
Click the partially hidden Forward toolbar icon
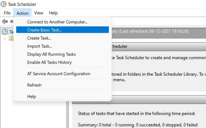coord(12,21)
